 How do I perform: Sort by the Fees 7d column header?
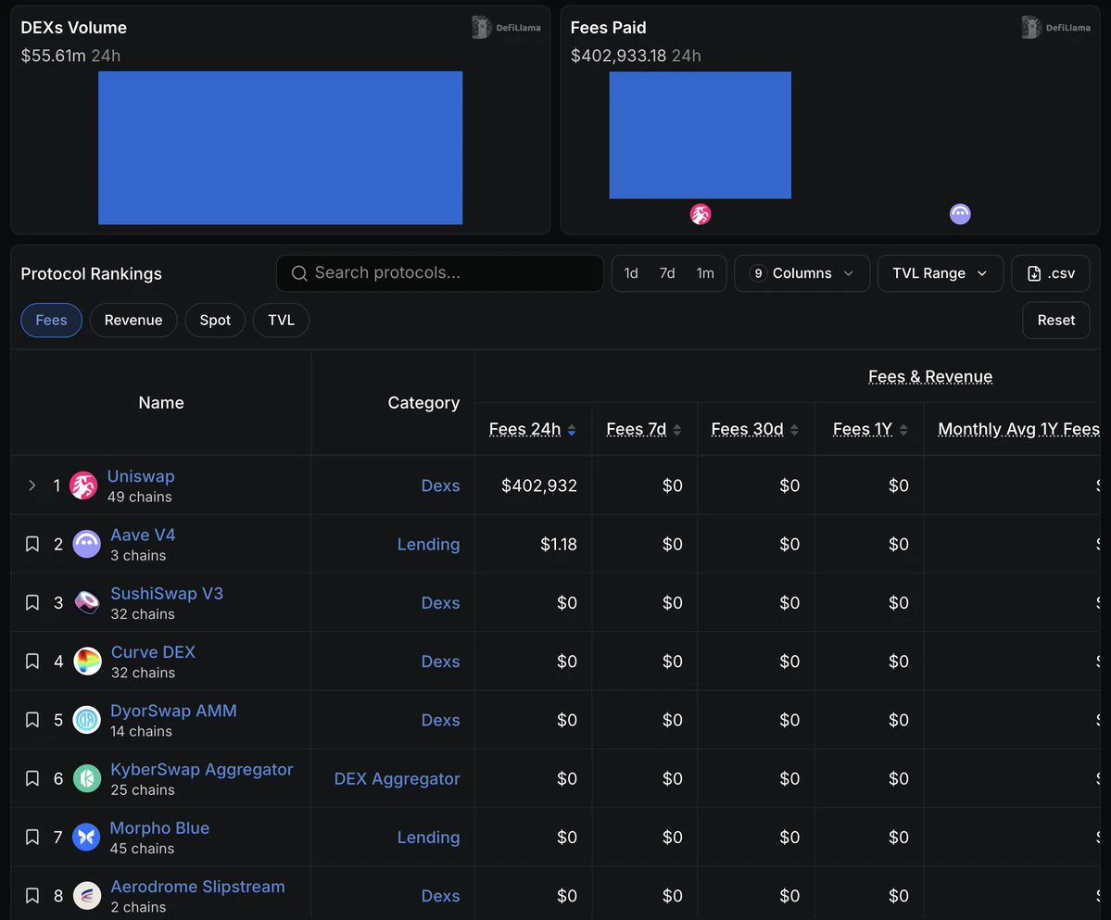click(x=636, y=430)
